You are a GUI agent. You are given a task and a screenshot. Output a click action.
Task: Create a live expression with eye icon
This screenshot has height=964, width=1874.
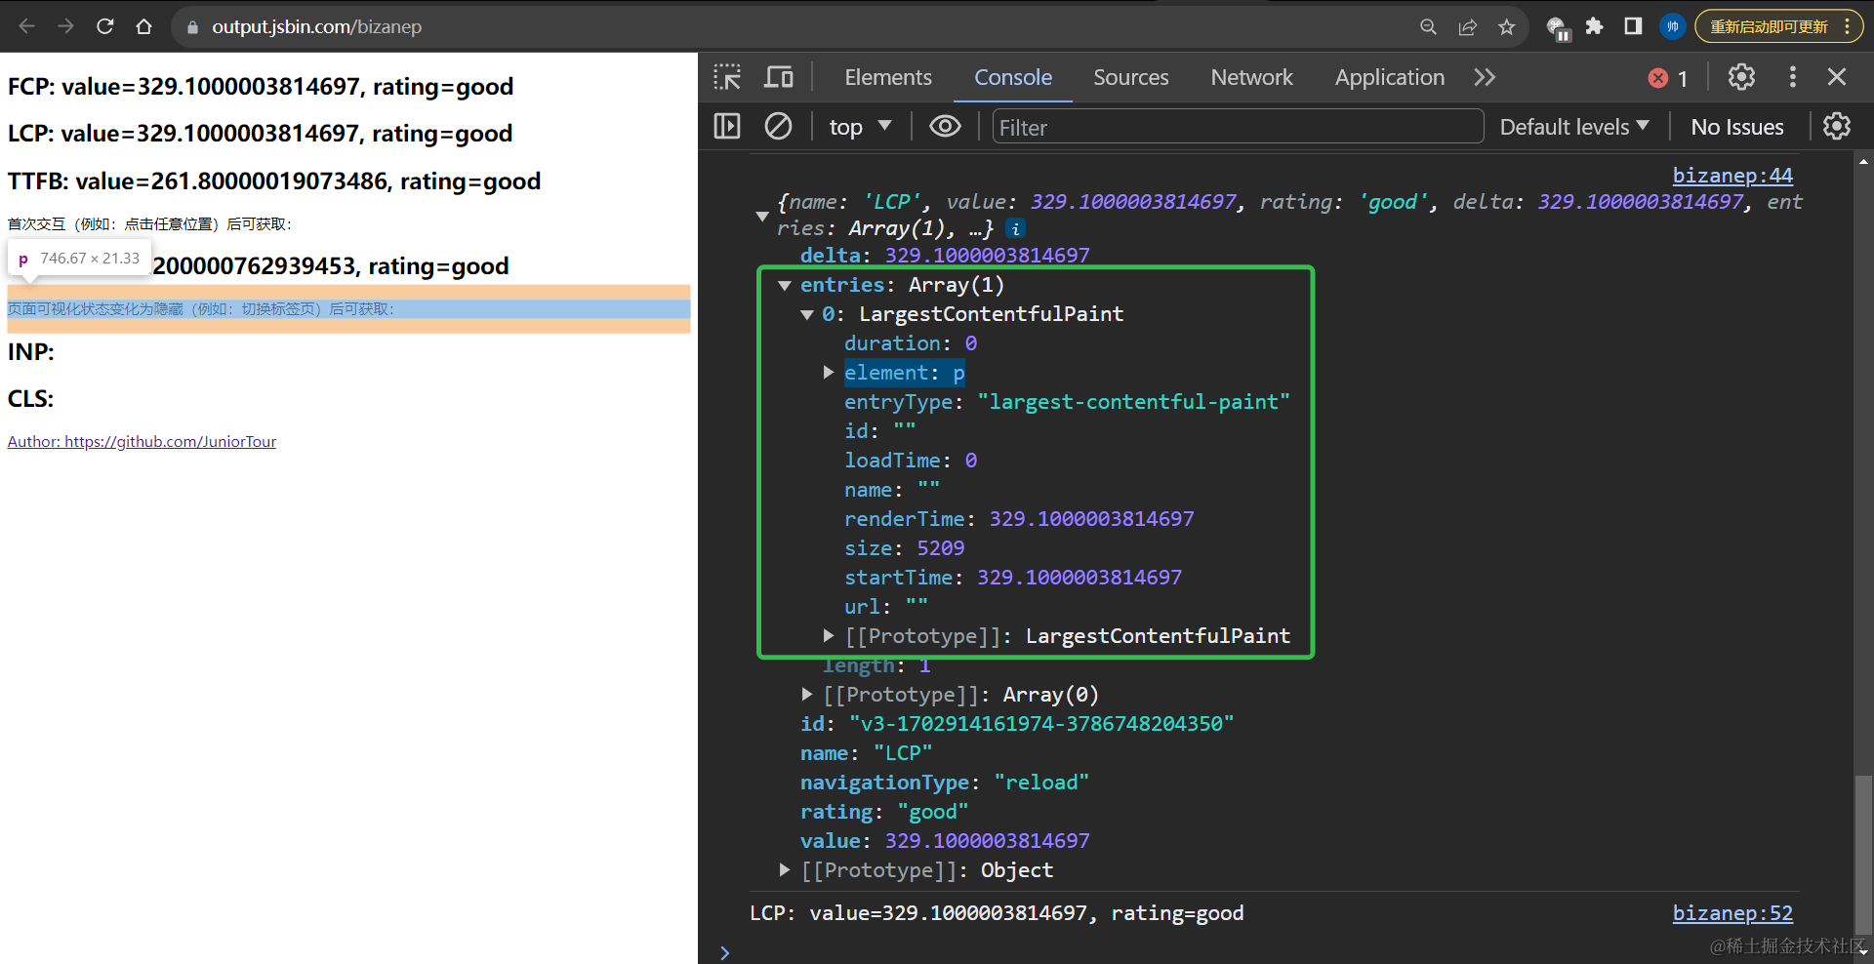(x=945, y=127)
